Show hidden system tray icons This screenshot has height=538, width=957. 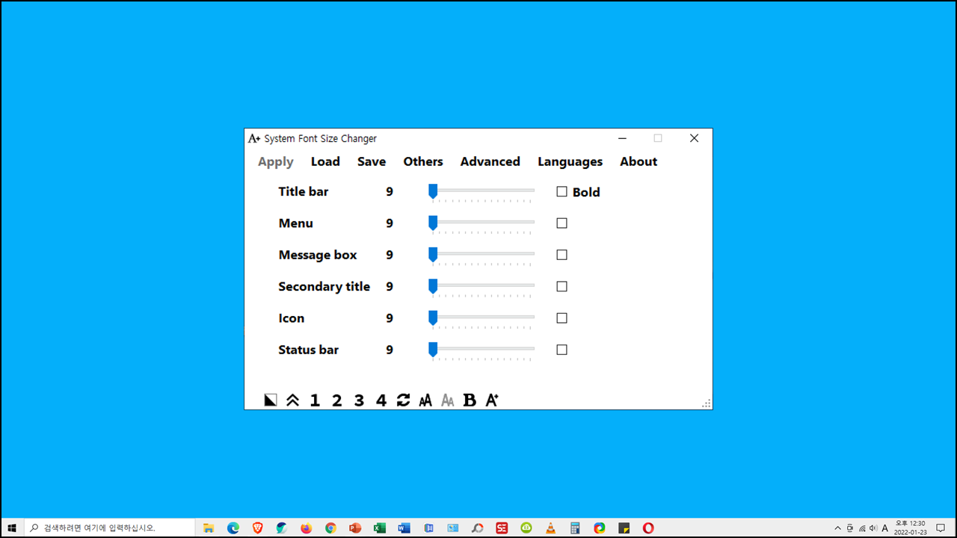(837, 528)
